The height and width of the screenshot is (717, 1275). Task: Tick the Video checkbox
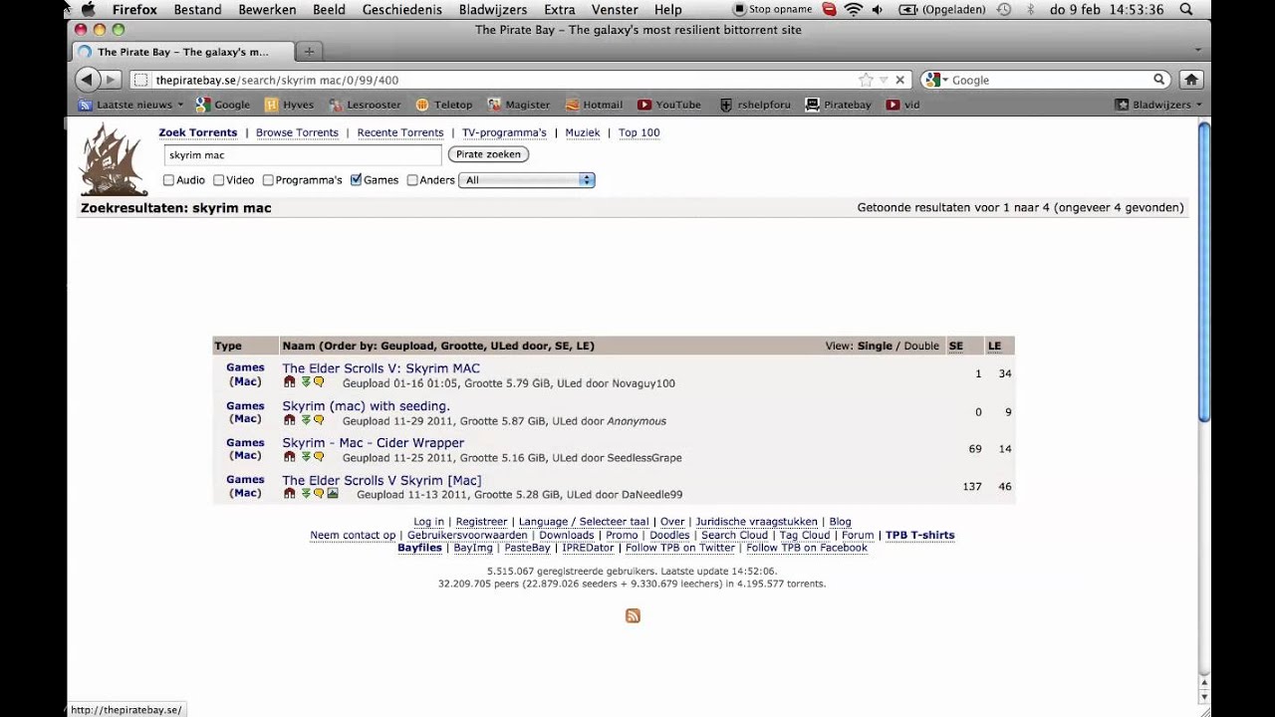point(218,180)
